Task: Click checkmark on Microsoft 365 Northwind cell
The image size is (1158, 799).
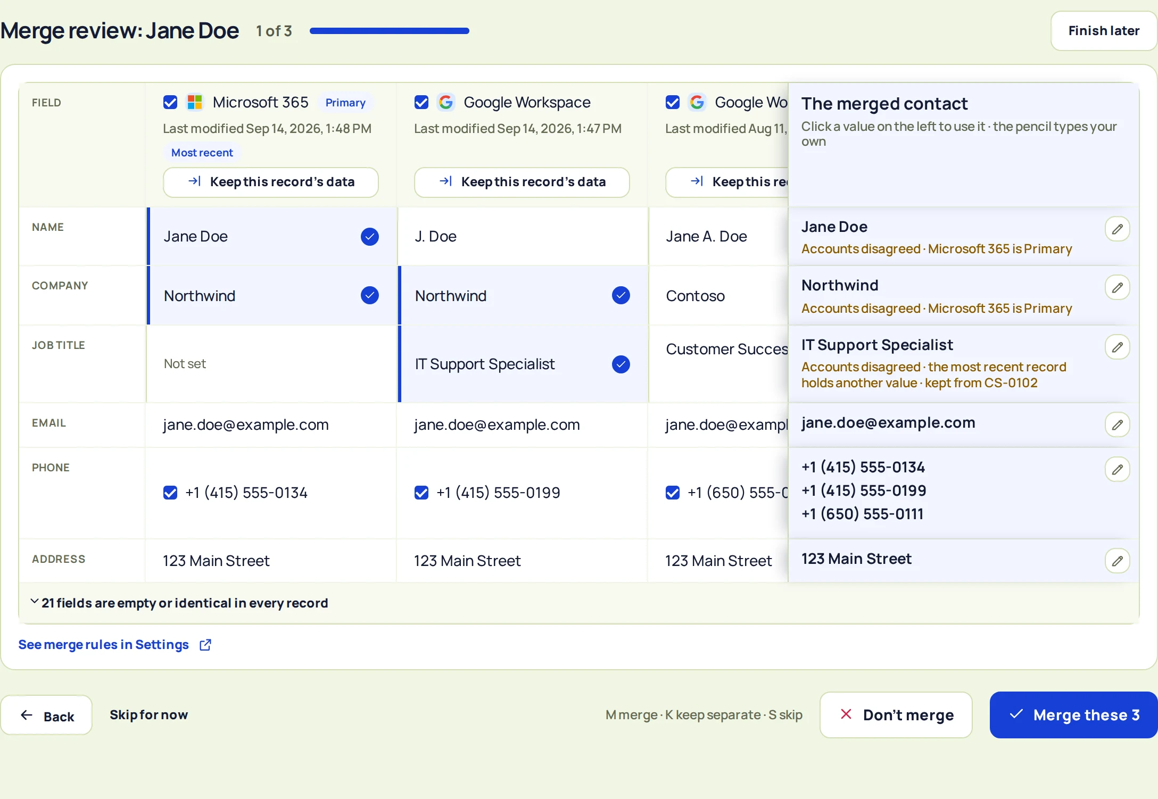Action: coord(369,295)
